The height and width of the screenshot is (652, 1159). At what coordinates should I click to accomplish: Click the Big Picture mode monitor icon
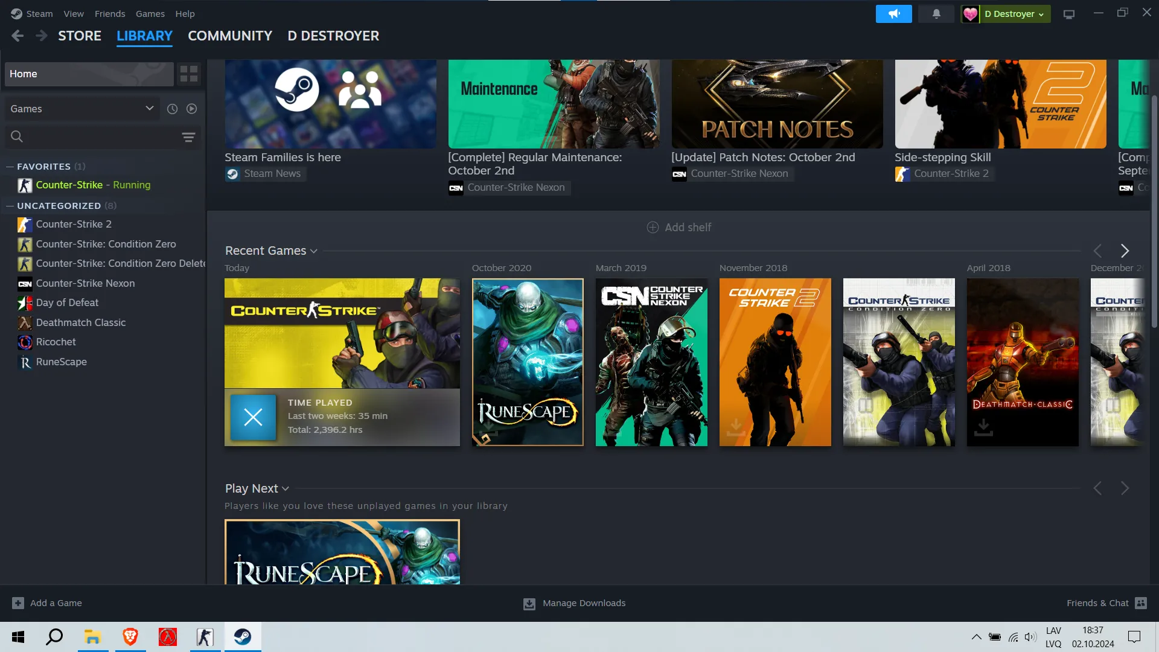(1068, 14)
